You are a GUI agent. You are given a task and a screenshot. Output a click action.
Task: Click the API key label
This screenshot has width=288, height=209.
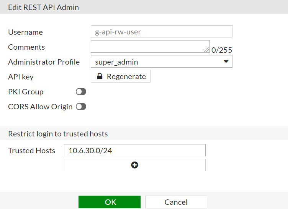tap(21, 77)
